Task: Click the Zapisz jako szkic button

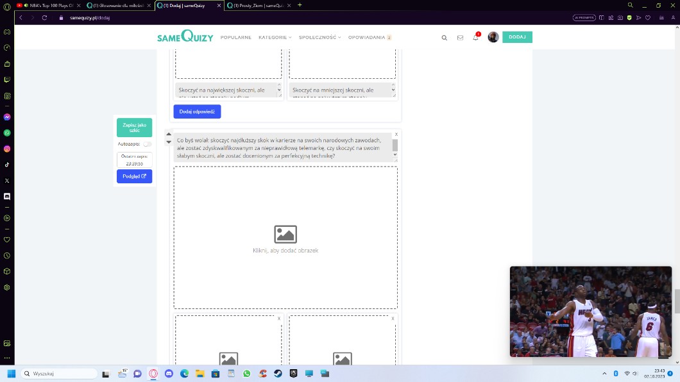Action: (134, 128)
